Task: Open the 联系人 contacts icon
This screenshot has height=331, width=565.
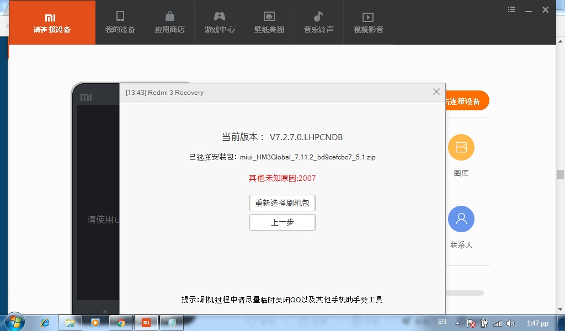Action: (x=461, y=219)
